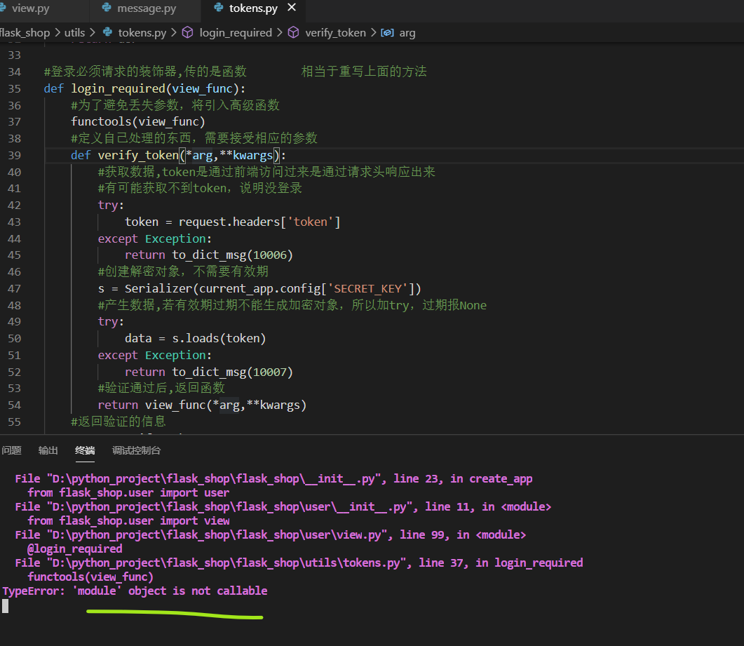
Task: Click terminal cursor block below TypeError
Action: click(x=5, y=606)
